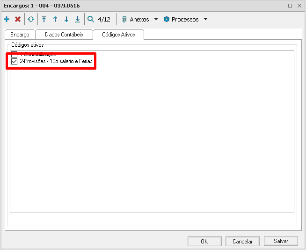Expand the Processos dropdown arrow

point(205,19)
